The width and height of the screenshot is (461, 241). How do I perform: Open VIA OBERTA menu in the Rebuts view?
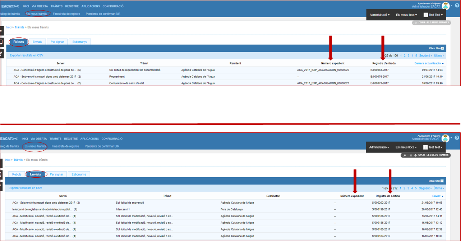(x=40, y=6)
